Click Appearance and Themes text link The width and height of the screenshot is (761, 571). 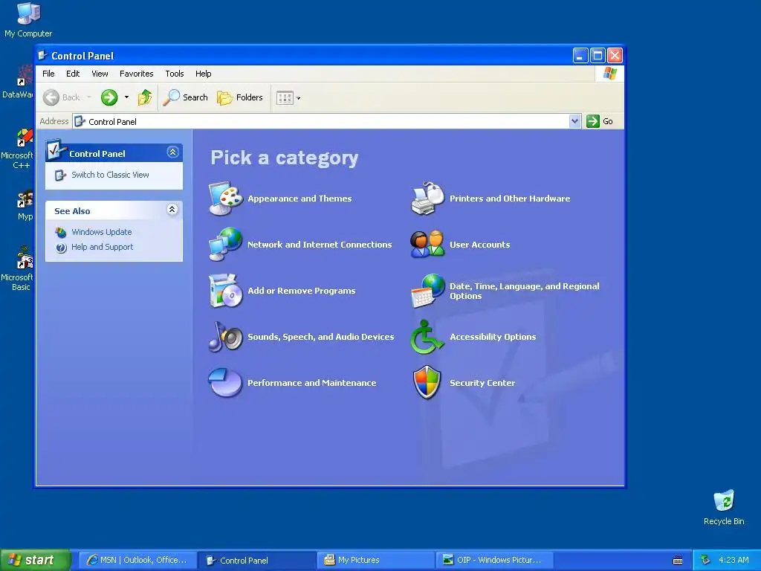[x=299, y=199]
